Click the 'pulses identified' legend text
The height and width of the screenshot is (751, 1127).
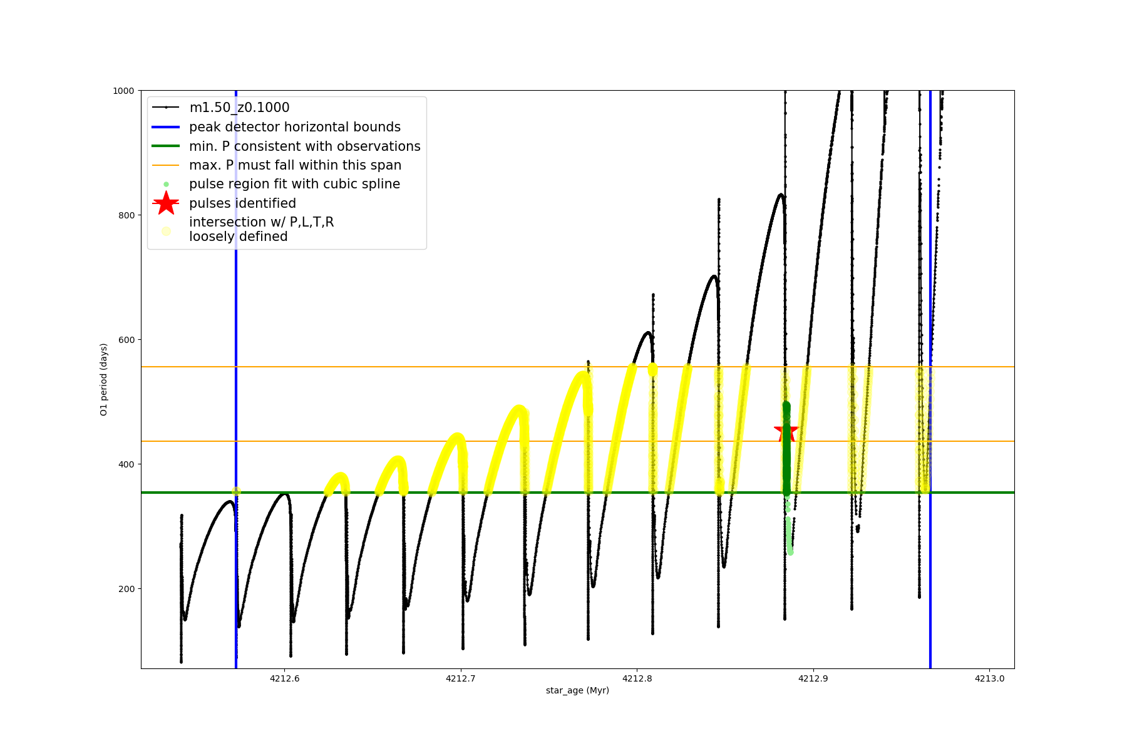pyautogui.click(x=242, y=203)
